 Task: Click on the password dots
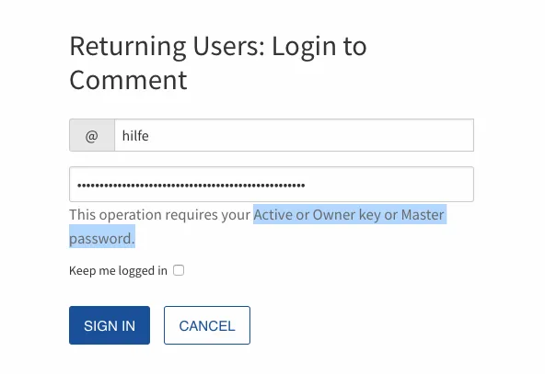(x=191, y=186)
